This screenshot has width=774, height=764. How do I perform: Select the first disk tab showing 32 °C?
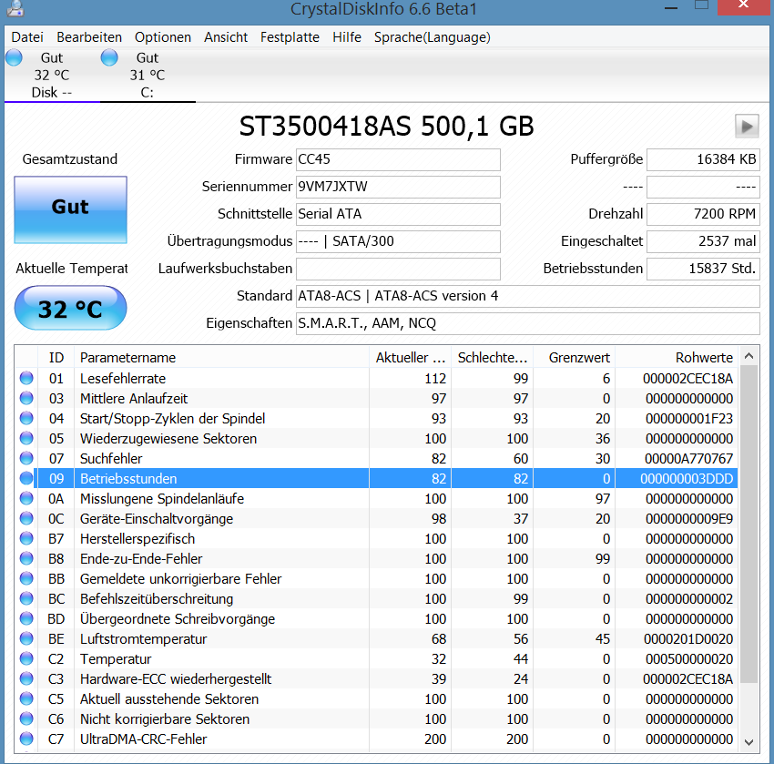tap(52, 75)
